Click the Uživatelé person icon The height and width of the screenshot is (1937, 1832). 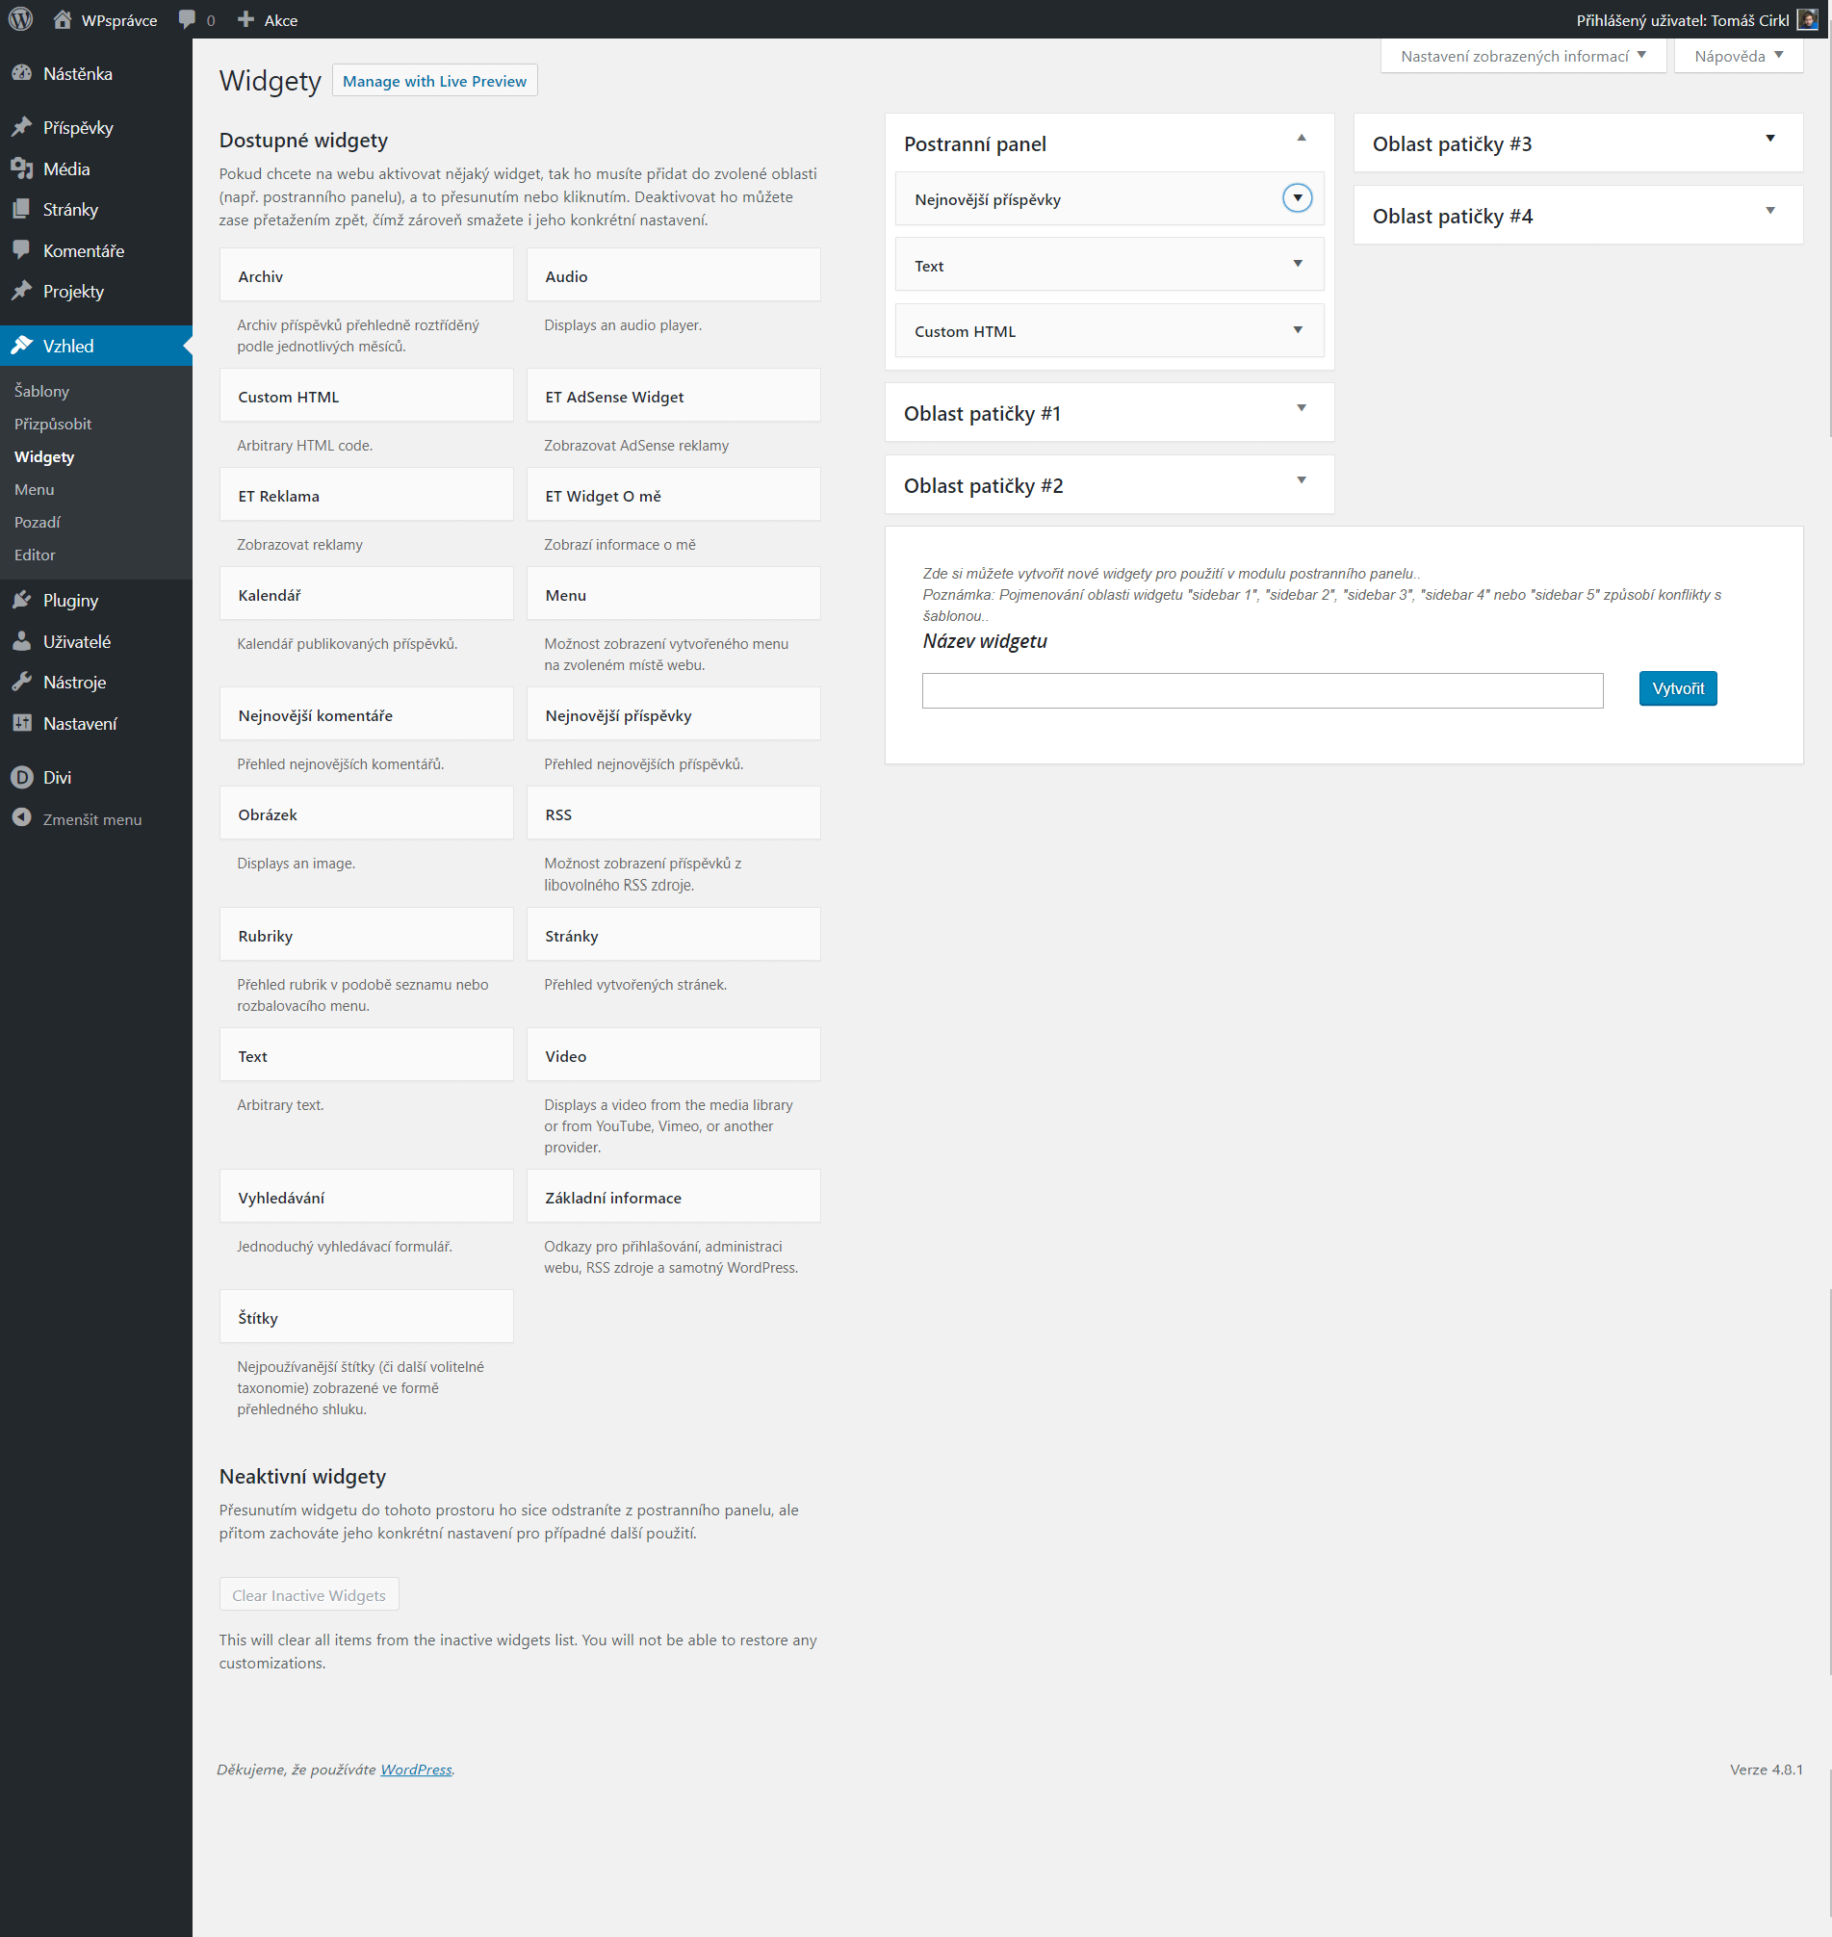coord(21,642)
